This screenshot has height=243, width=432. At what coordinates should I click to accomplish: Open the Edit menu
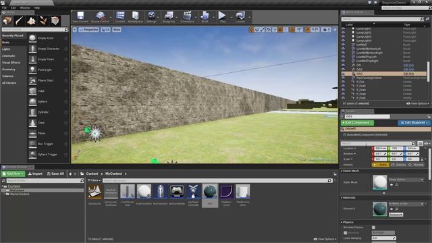[x=13, y=7]
